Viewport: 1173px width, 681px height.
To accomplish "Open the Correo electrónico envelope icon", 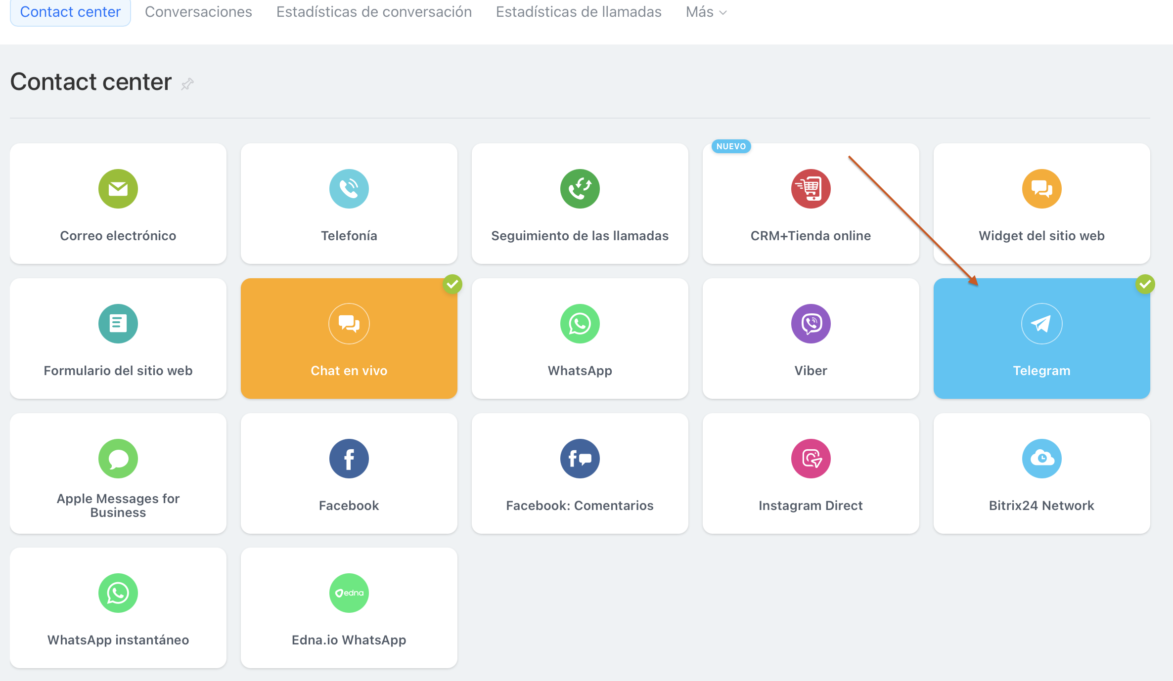I will tap(118, 189).
